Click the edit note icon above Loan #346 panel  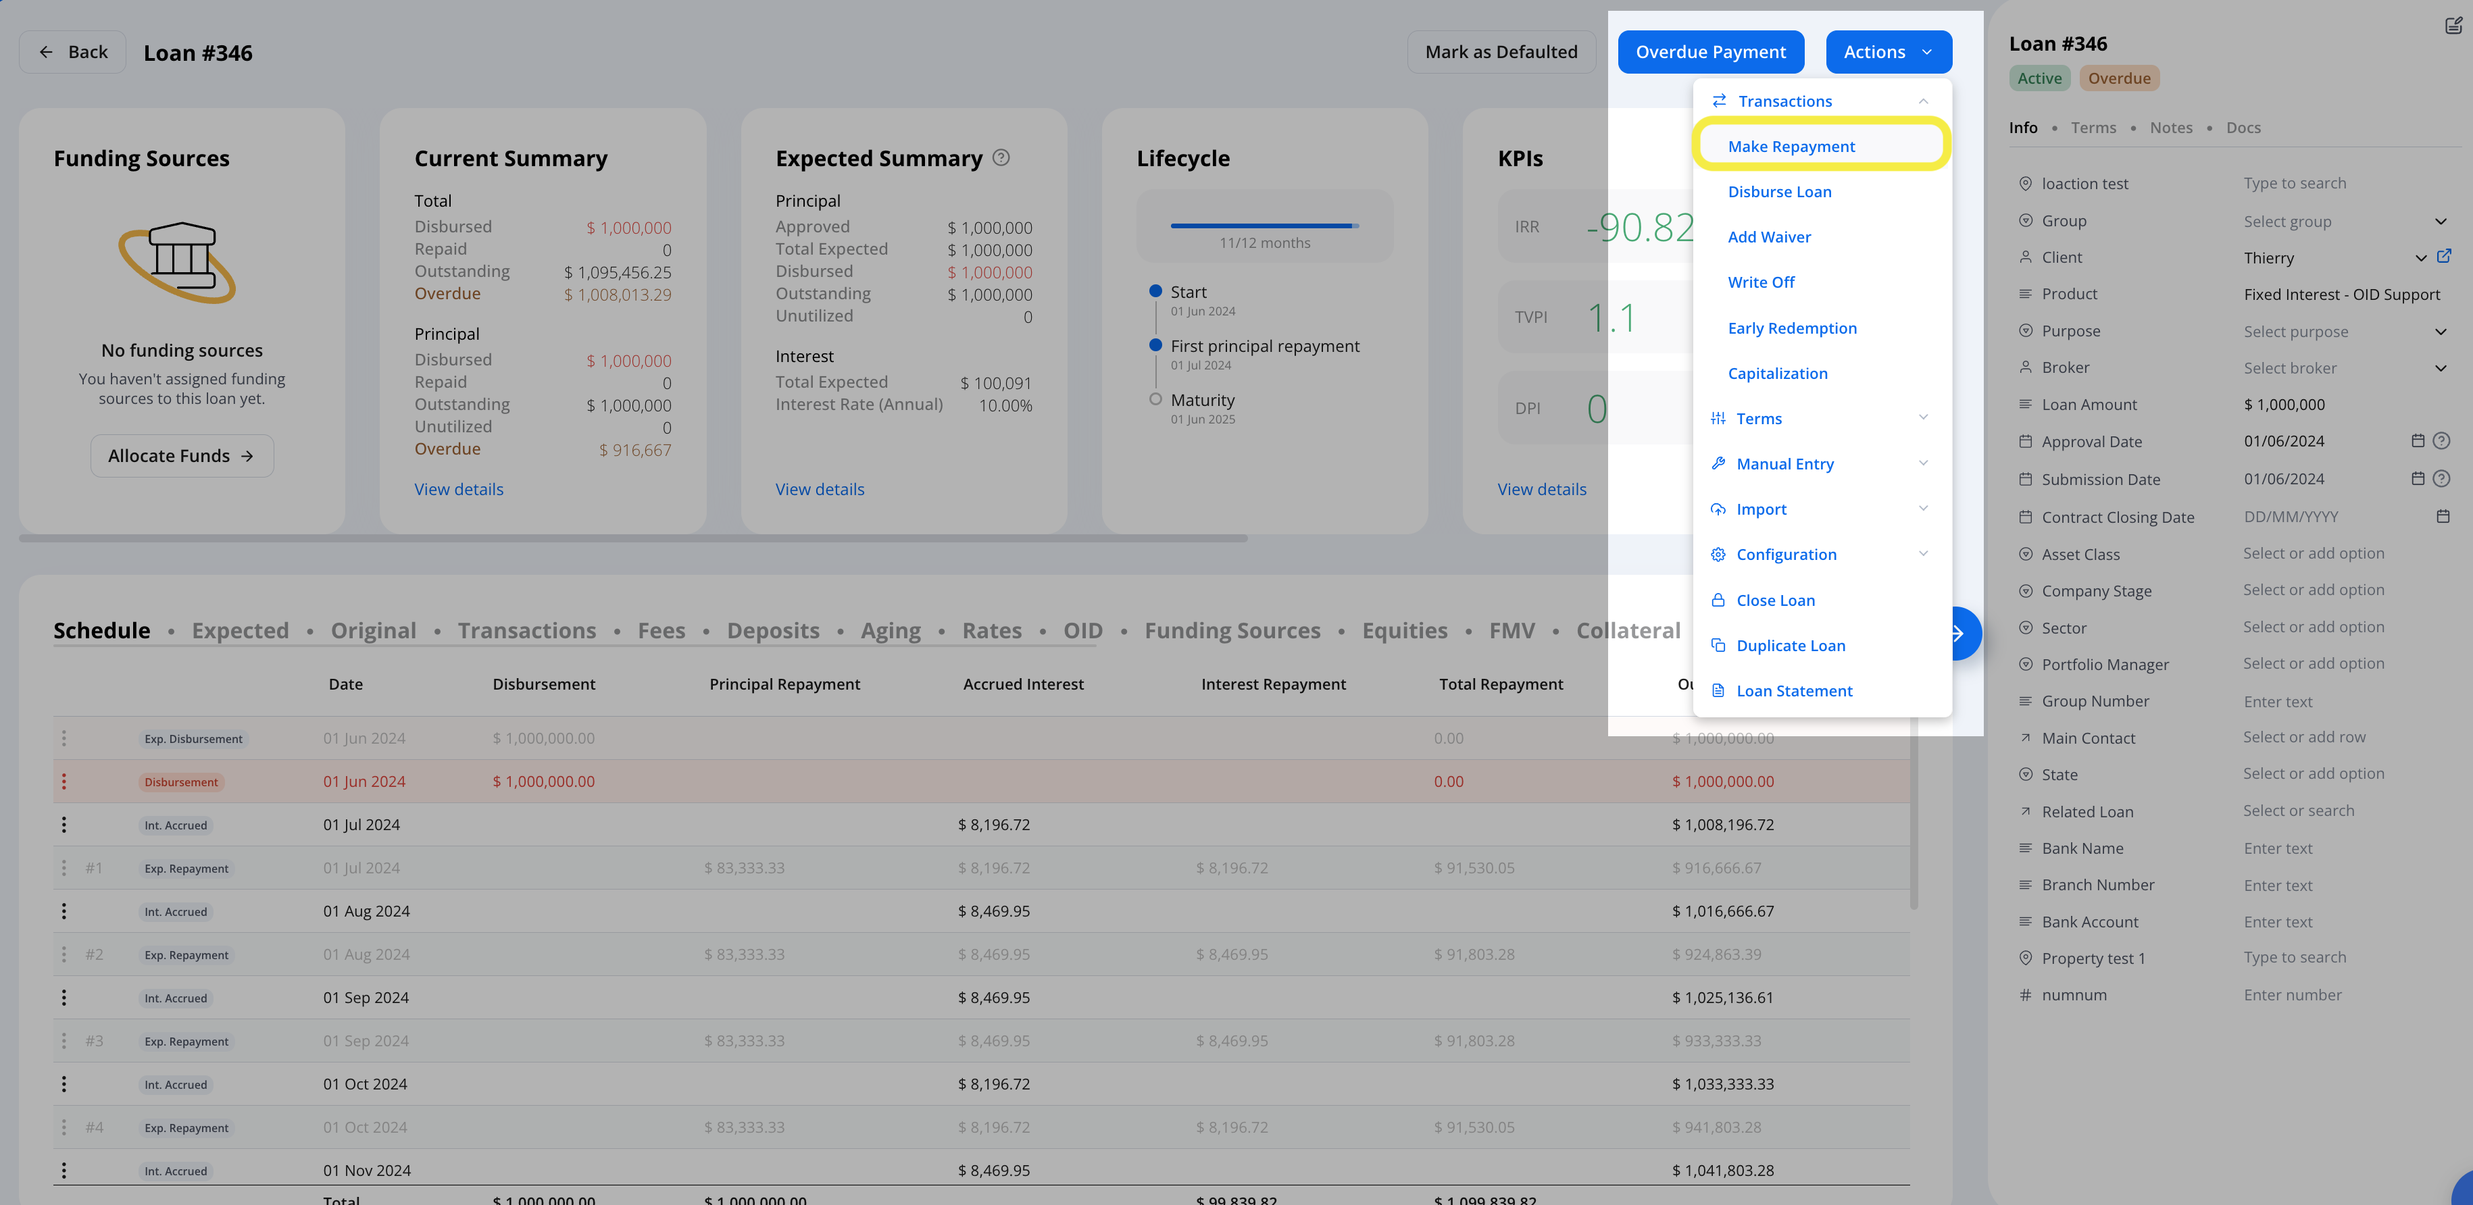point(2453,26)
